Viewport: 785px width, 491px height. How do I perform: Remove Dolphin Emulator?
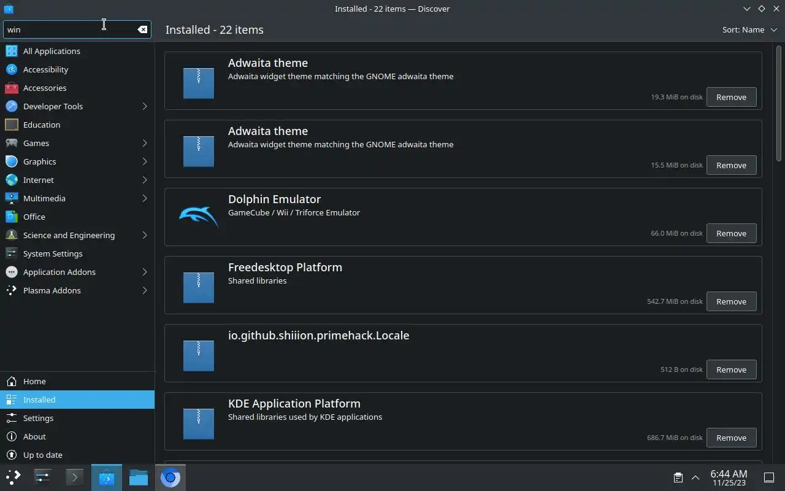pos(731,233)
